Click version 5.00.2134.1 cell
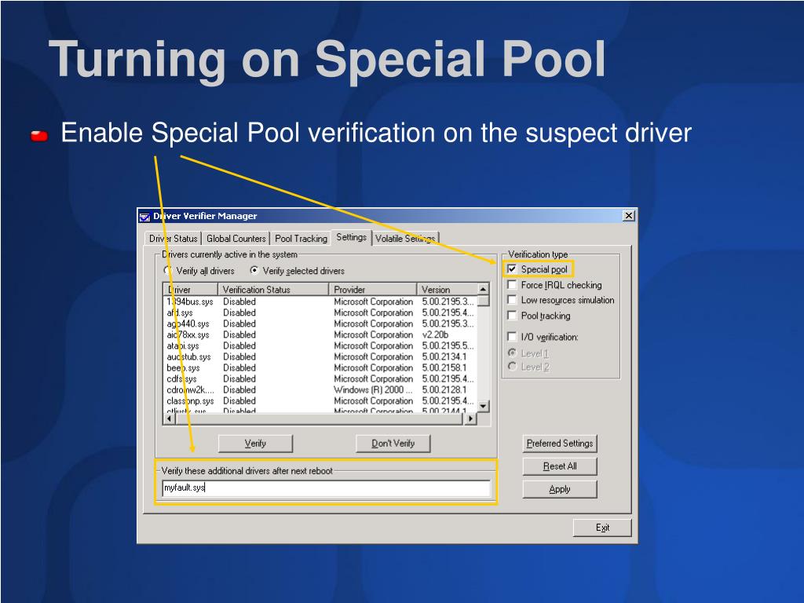 tap(444, 356)
